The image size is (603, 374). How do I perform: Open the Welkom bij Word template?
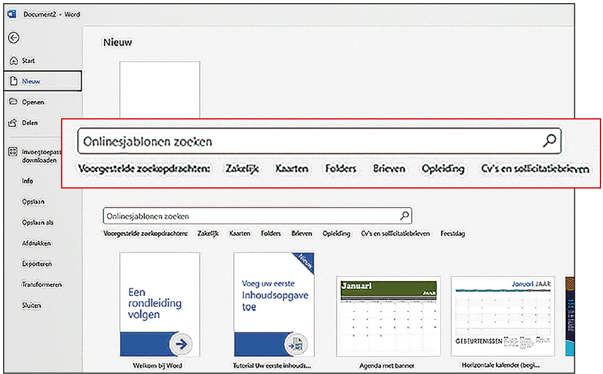pos(159,304)
